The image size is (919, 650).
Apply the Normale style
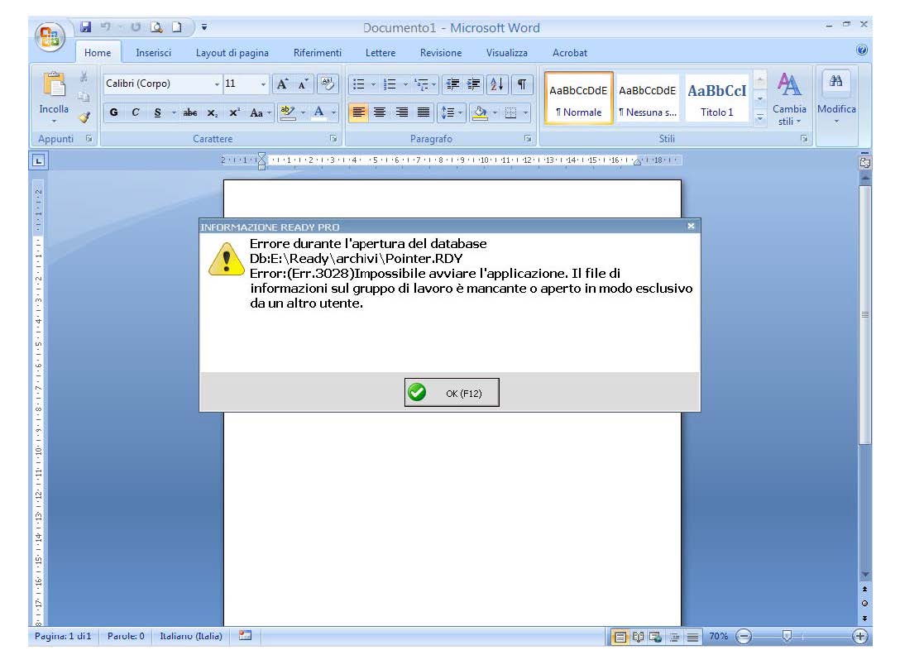click(x=578, y=98)
